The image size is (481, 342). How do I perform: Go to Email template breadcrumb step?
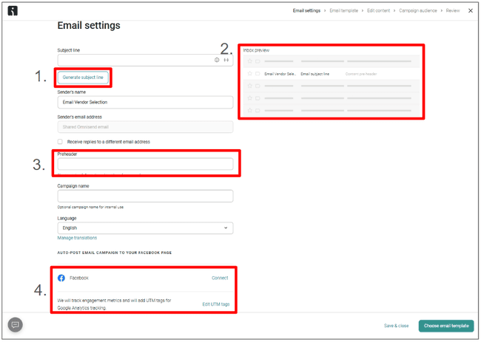(x=344, y=11)
